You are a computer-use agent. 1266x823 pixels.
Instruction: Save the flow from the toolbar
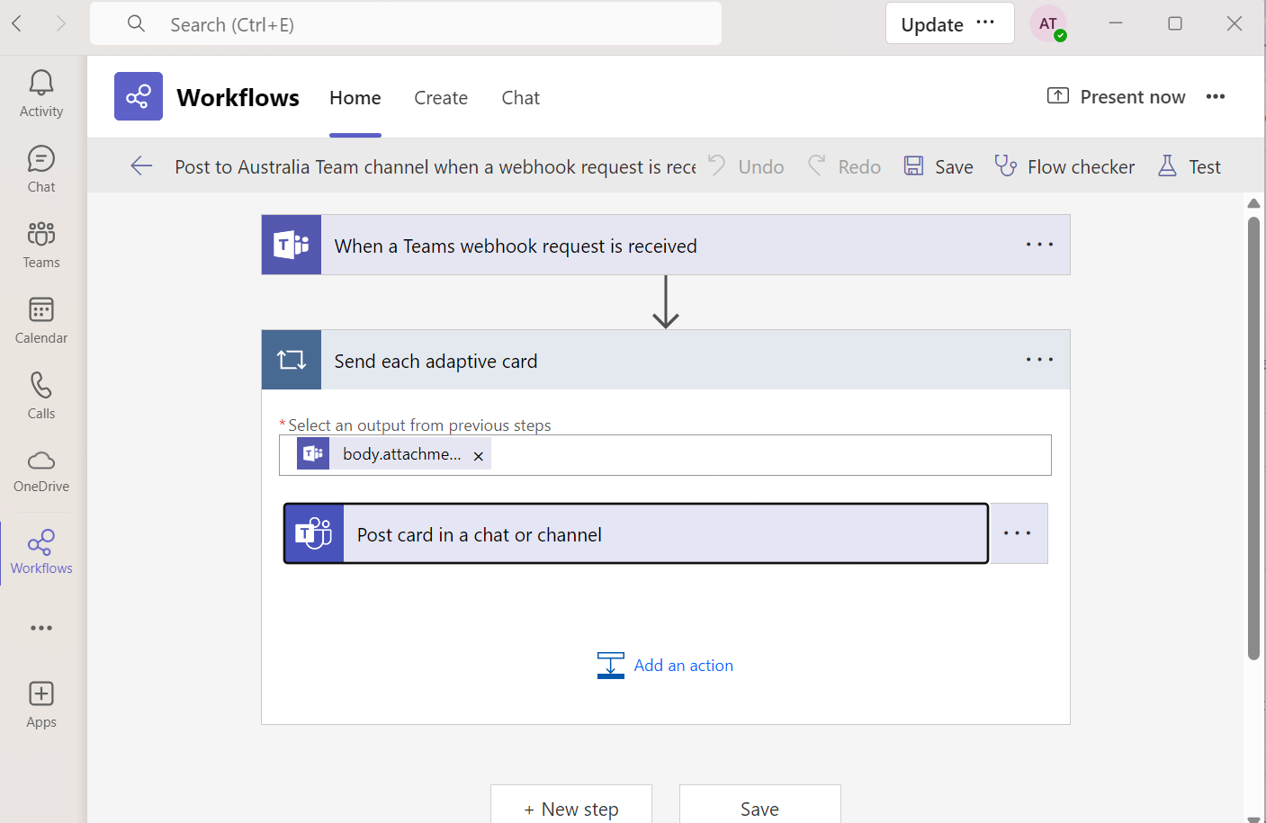click(x=938, y=166)
